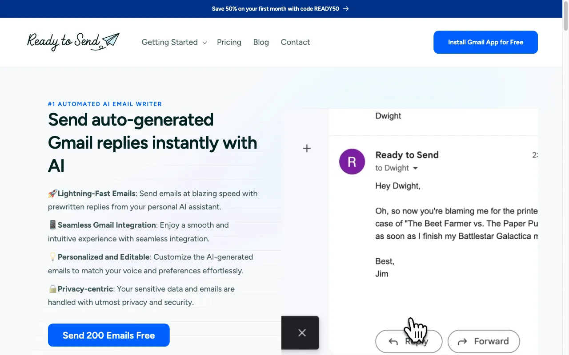This screenshot has height=355, width=569.
Task: Click the rocket emoji icon
Action: 52,193
